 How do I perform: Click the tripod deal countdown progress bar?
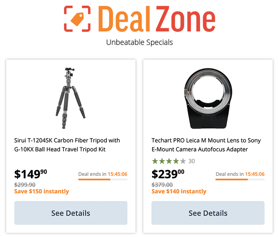click(103, 179)
